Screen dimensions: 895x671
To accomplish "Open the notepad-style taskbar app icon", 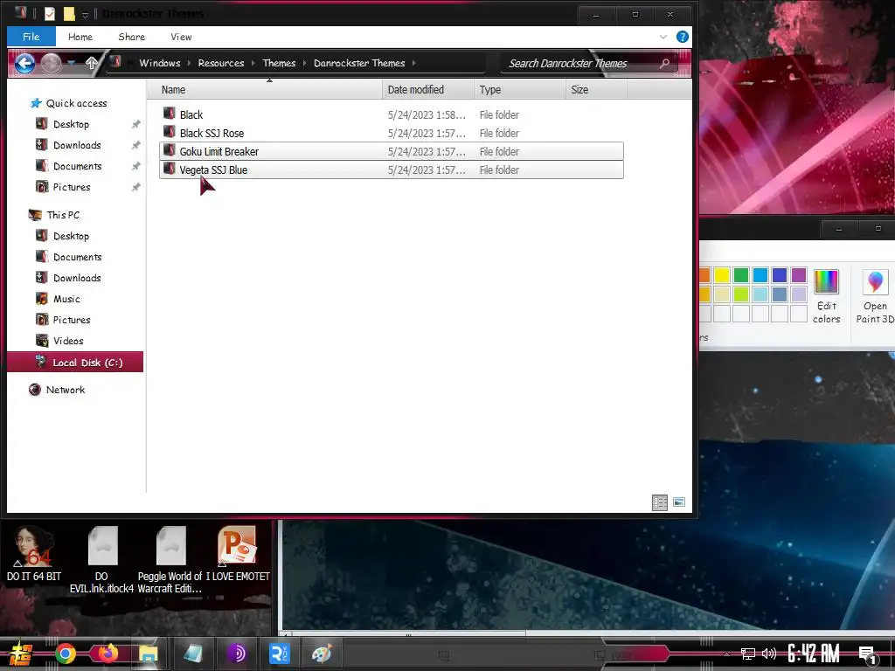I will (193, 654).
